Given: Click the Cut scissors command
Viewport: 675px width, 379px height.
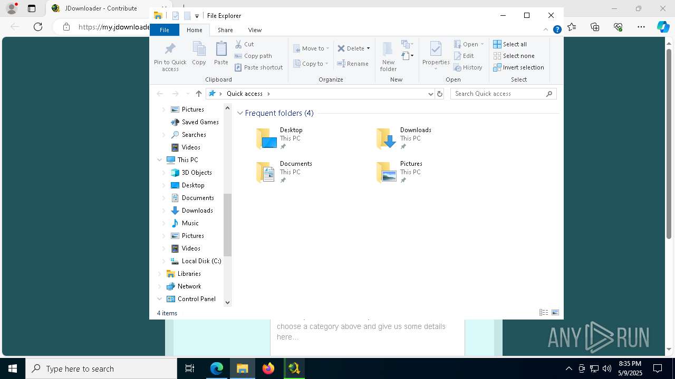Looking at the screenshot, I should pyautogui.click(x=244, y=44).
